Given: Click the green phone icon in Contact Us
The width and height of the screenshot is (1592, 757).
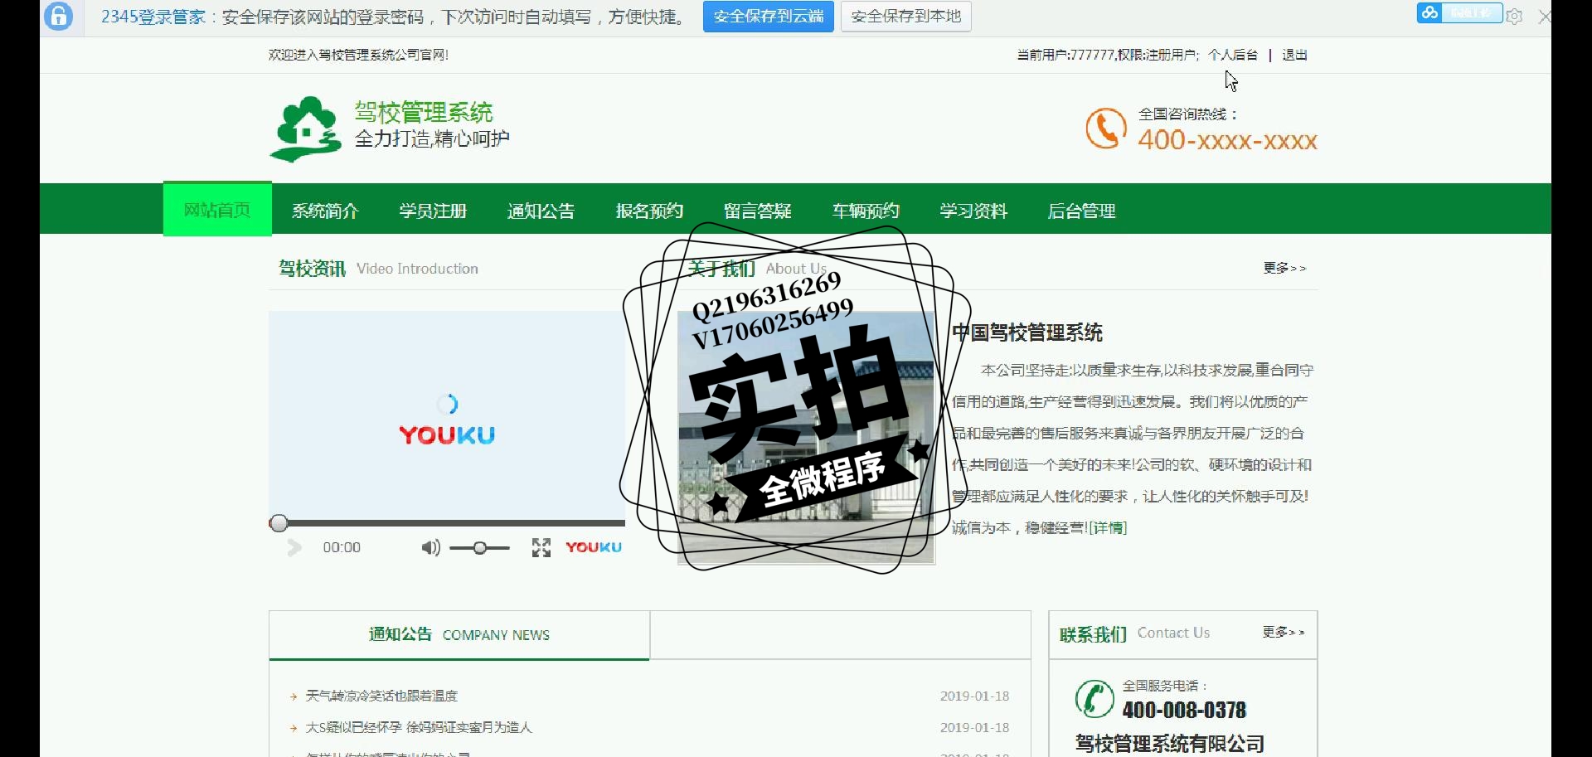Looking at the screenshot, I should click(1094, 698).
